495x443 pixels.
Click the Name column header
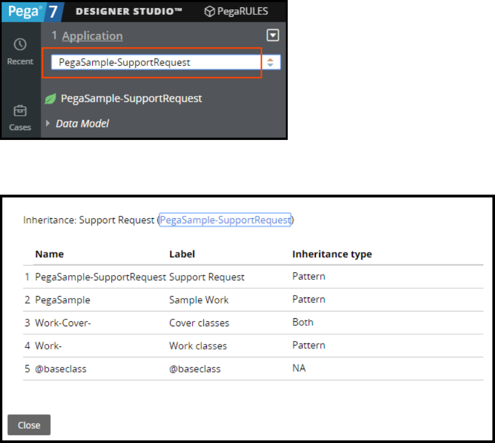coord(49,254)
